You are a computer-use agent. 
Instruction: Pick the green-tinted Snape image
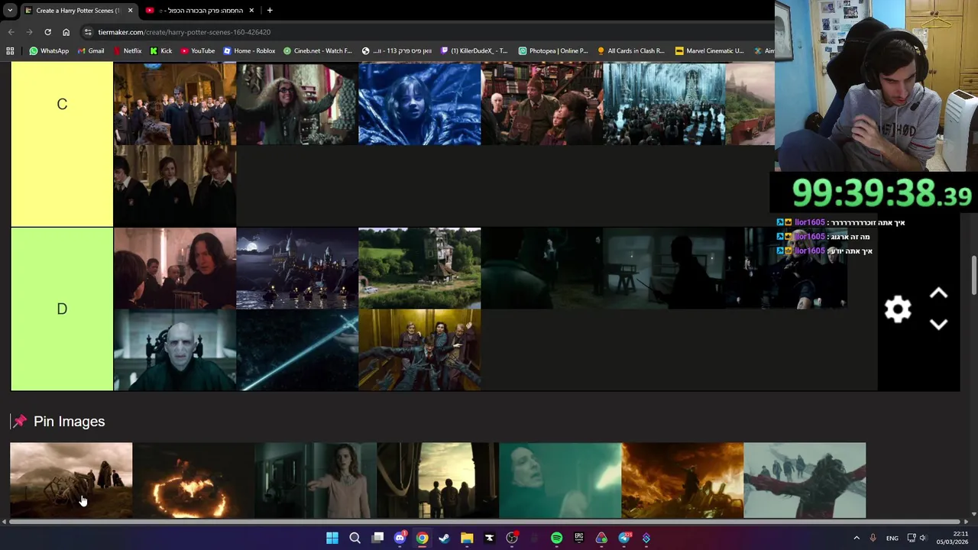560,480
